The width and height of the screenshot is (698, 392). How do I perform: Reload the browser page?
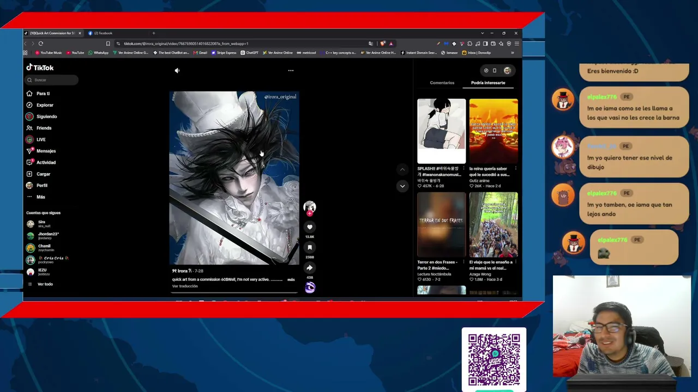(41, 44)
